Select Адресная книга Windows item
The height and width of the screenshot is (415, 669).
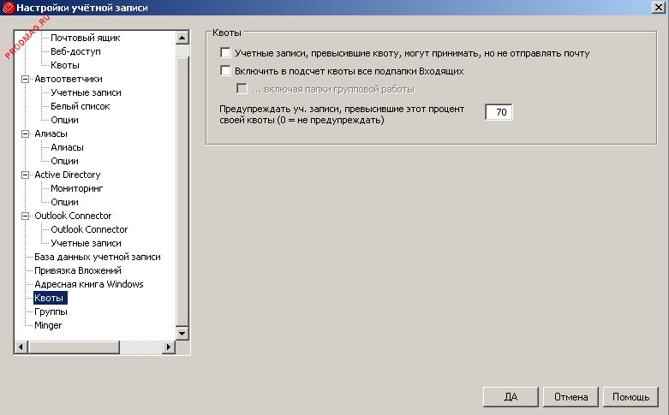click(88, 284)
